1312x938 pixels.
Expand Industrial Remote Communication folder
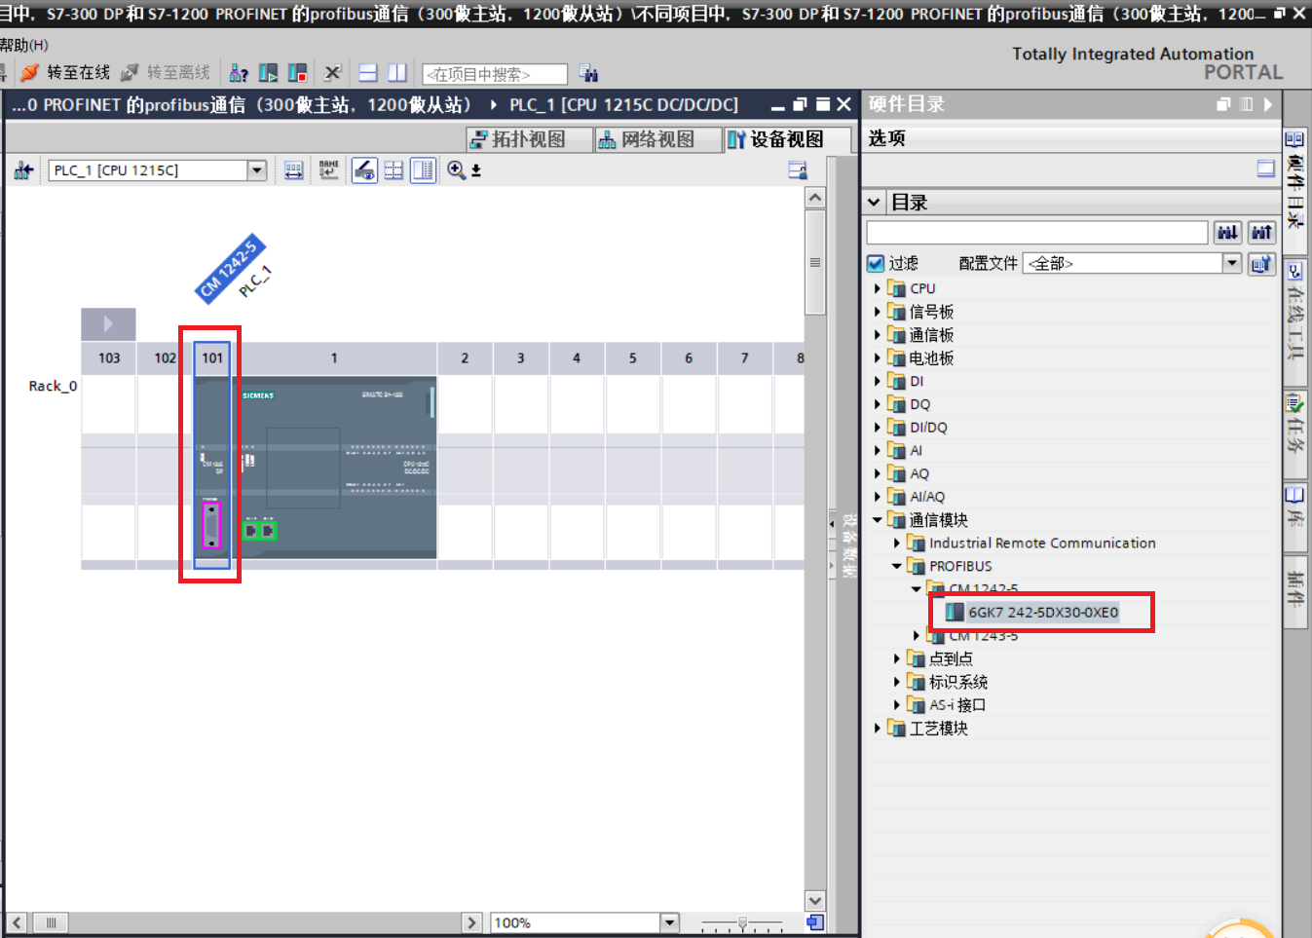[x=897, y=543]
